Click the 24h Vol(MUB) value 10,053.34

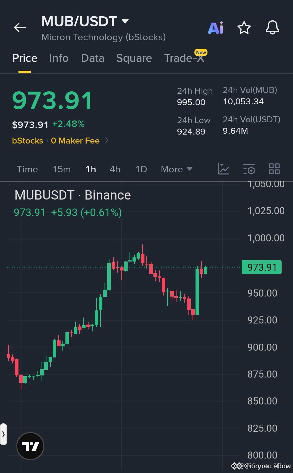(243, 101)
